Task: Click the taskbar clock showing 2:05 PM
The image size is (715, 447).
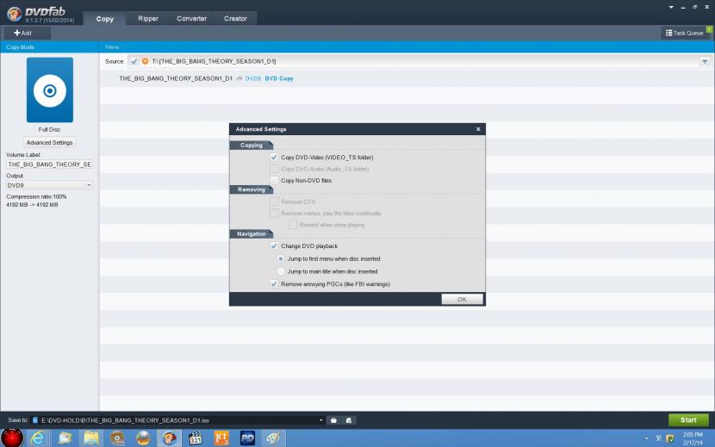Action: tap(693, 438)
